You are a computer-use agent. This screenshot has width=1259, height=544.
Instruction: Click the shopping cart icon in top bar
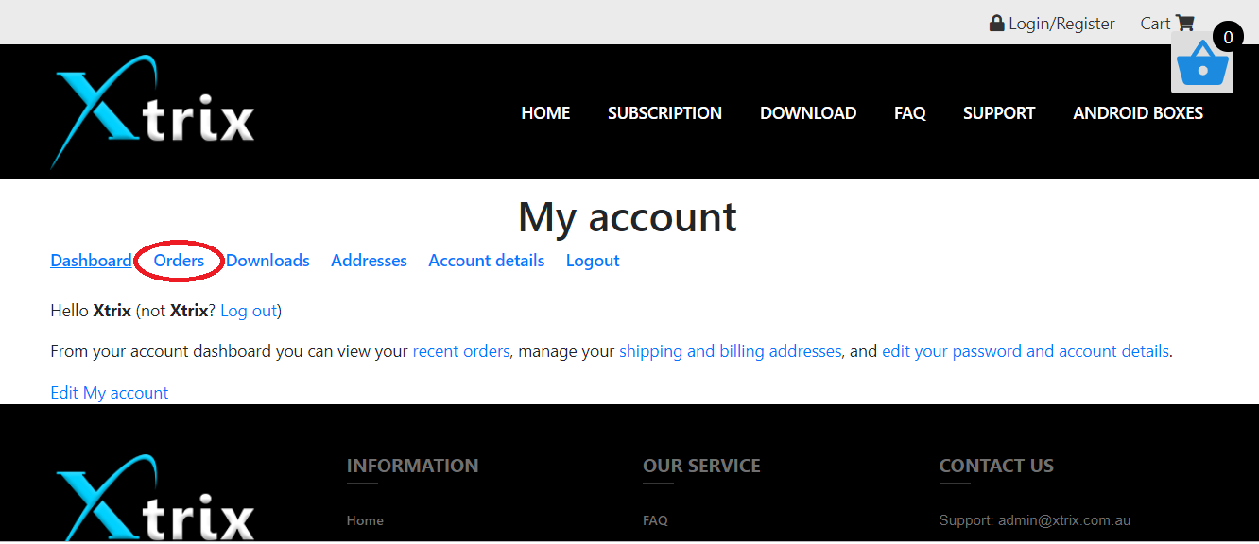coord(1184,23)
